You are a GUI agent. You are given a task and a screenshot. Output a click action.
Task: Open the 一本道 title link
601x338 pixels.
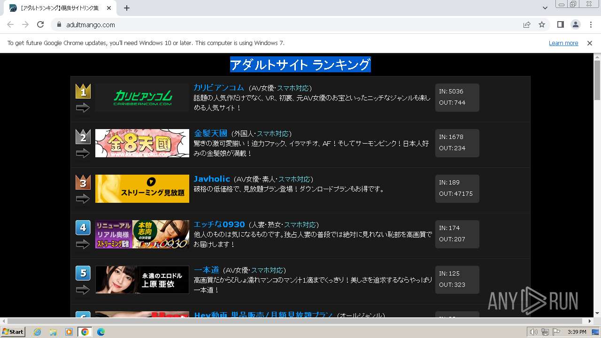click(207, 270)
